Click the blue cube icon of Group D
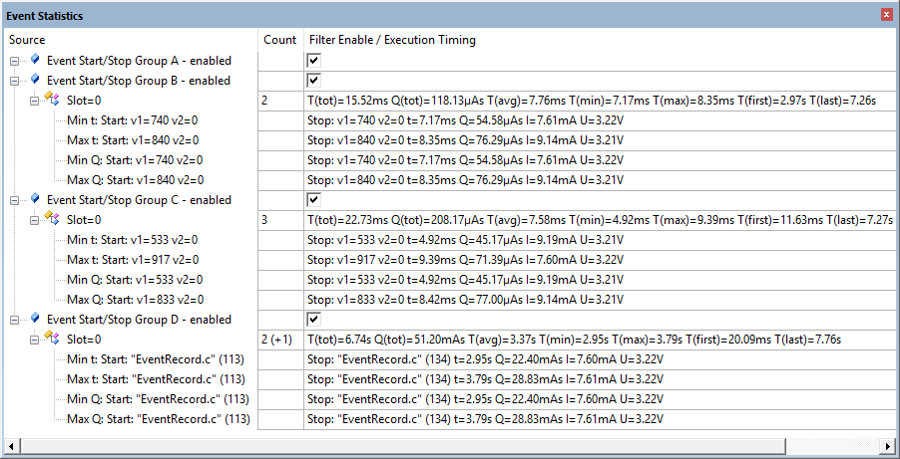 35,319
